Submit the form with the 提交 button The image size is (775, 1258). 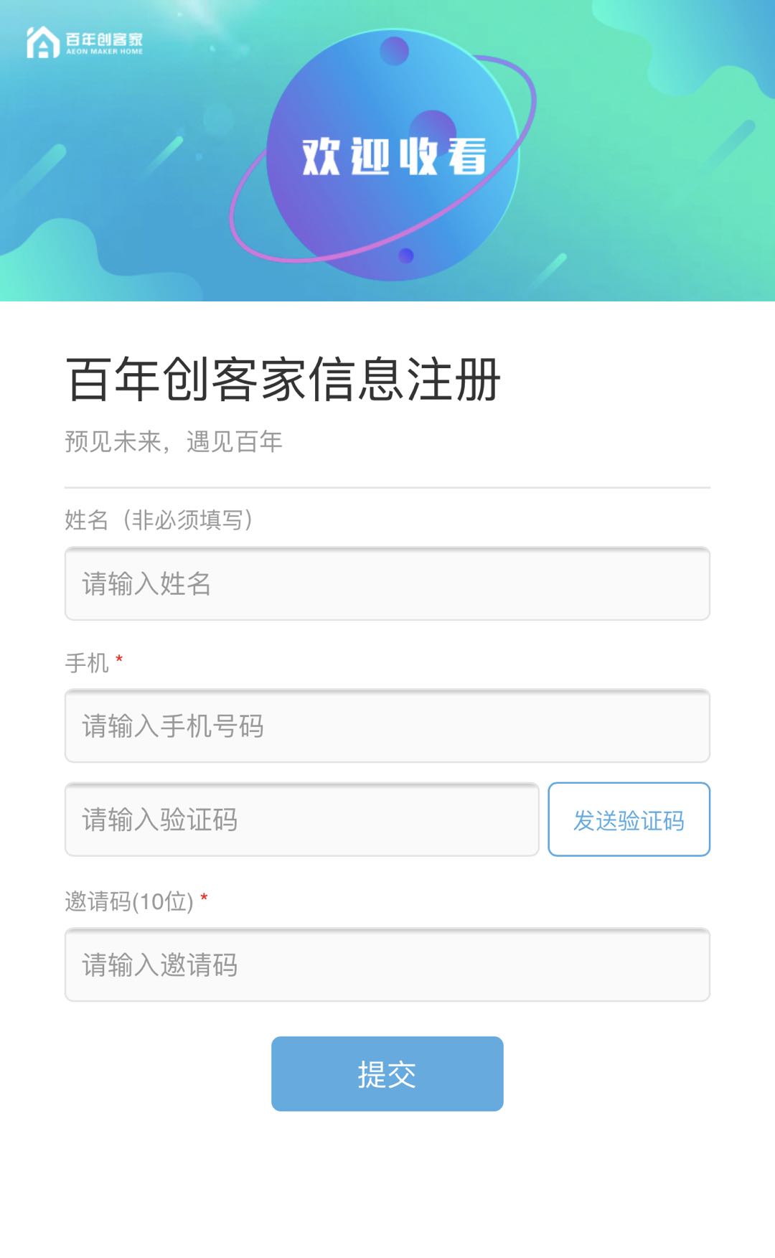tap(387, 1074)
